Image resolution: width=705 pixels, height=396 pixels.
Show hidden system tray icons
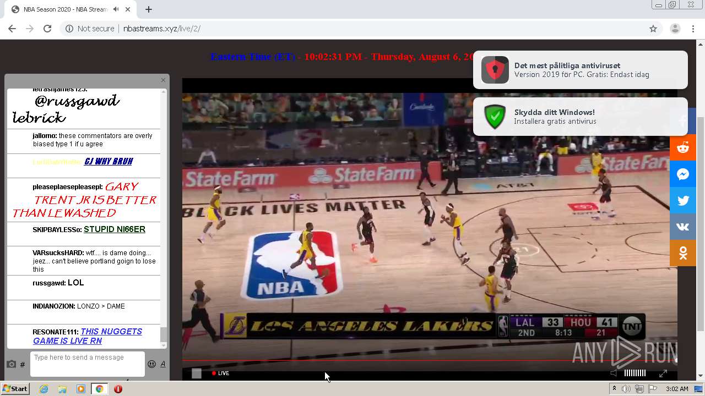614,389
